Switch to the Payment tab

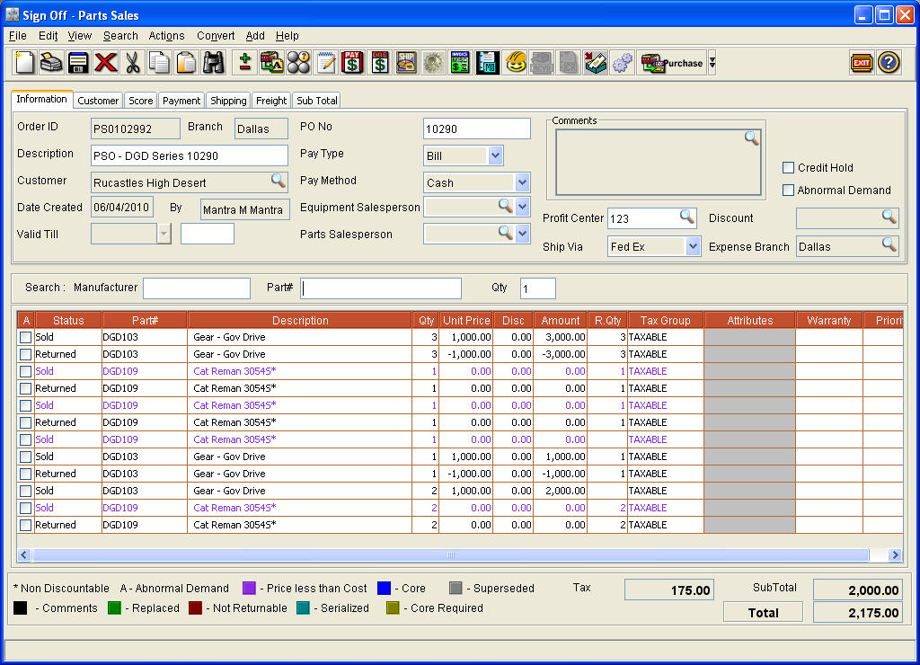point(181,101)
